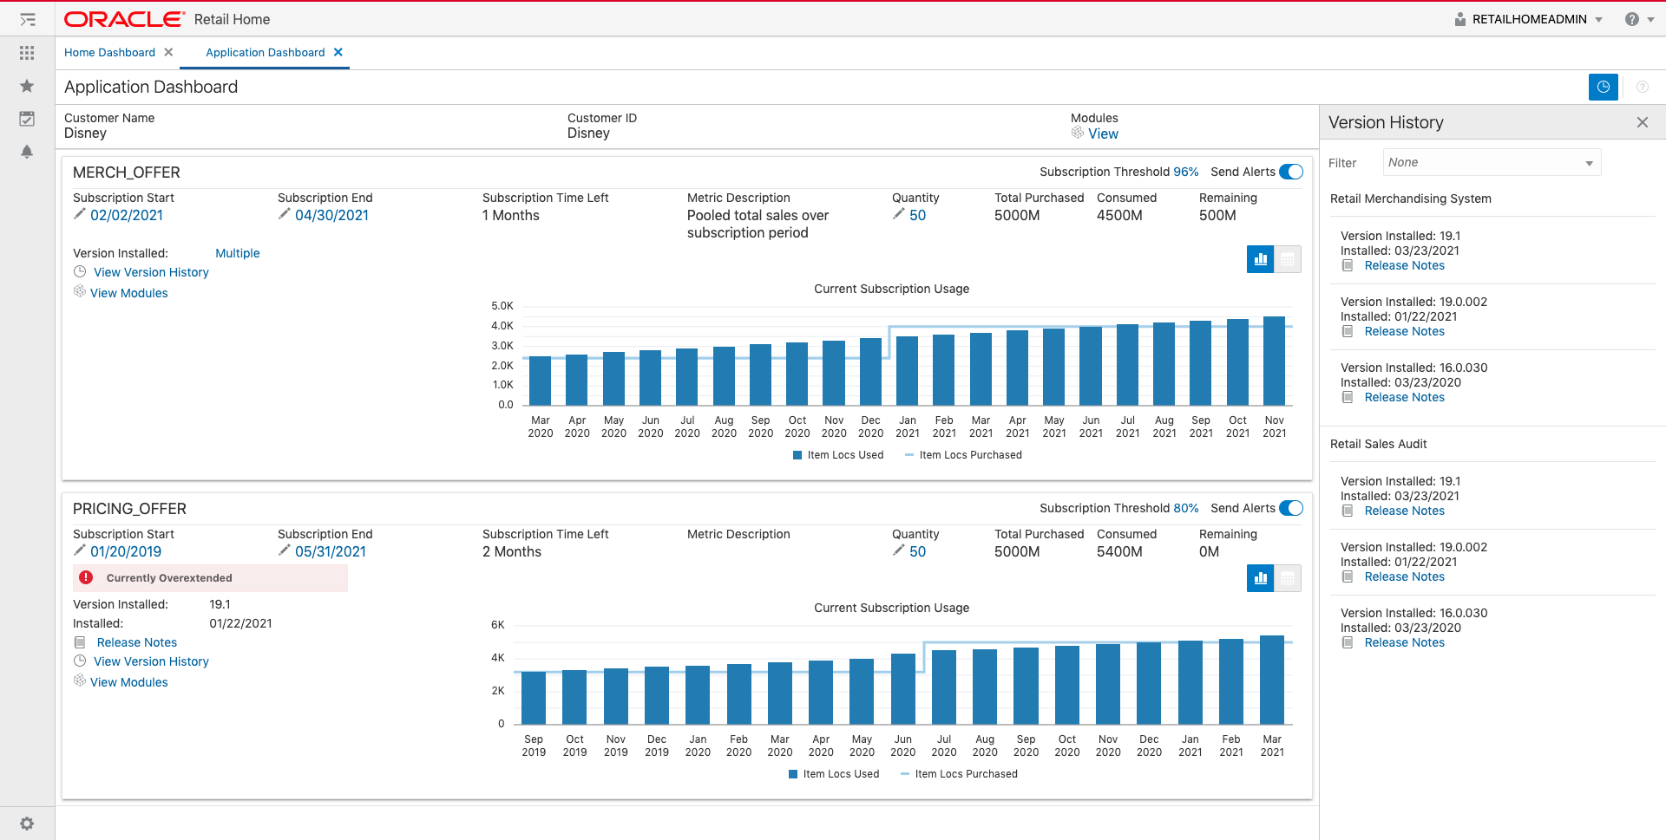1666x840 pixels.
Task: Expand the RETAILHOMEADMIN user menu
Action: [1529, 19]
